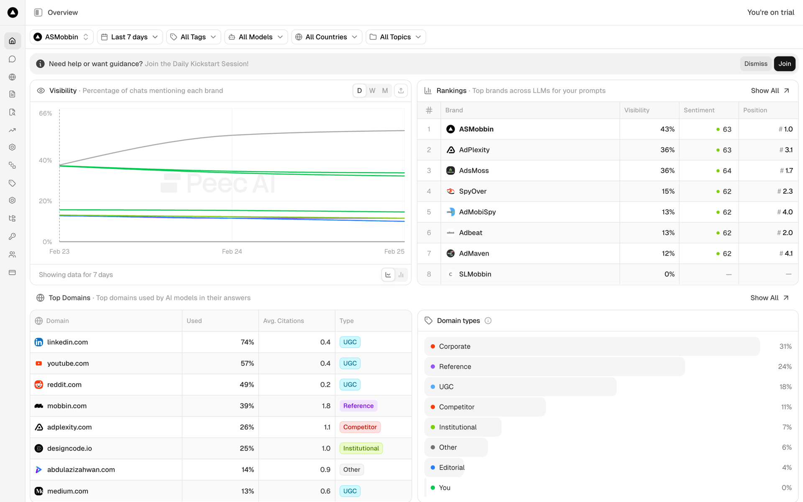Open the SLMobbin row in rankings
Viewport: 803px width, 502px height.
click(608, 274)
